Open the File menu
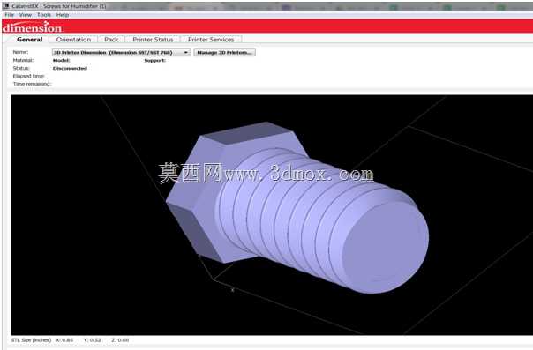This screenshot has width=533, height=350. pos(9,15)
